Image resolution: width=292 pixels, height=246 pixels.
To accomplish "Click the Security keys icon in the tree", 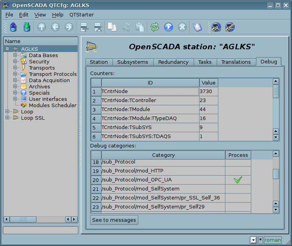I will tap(24, 61).
